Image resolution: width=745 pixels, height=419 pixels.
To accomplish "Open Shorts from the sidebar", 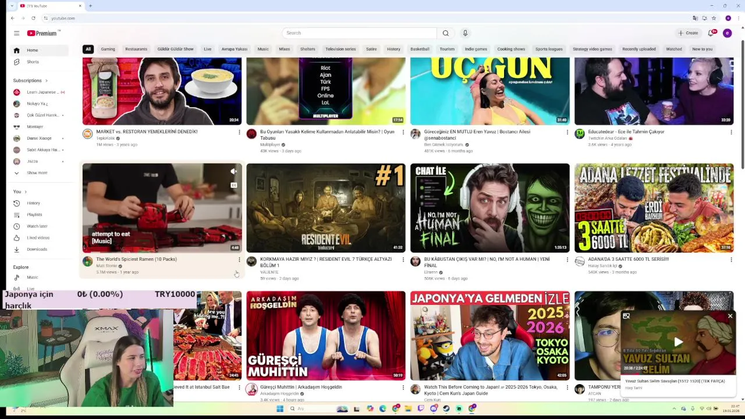I will coord(40,62).
